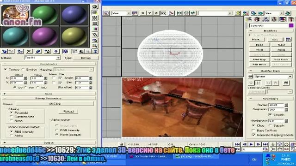This screenshot has width=296, height=166.
Task: Toggle the checkered Background icon
Action: click(95, 18)
